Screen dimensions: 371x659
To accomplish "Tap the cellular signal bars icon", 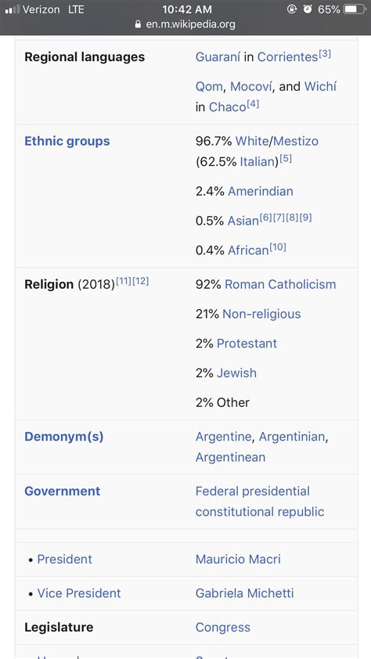I will [x=13, y=9].
